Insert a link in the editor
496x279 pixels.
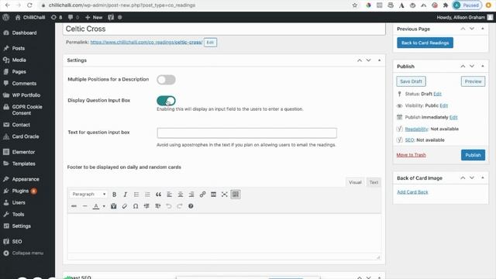[202, 195]
